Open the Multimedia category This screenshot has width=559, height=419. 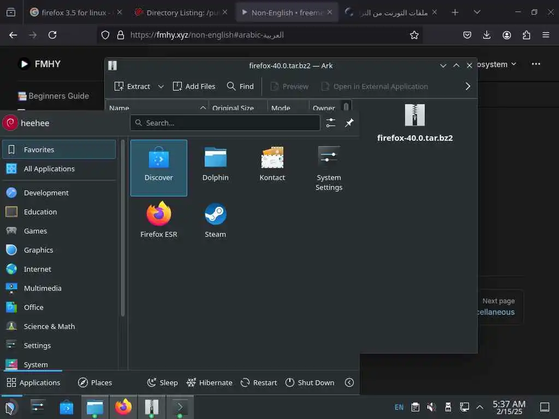59,288
